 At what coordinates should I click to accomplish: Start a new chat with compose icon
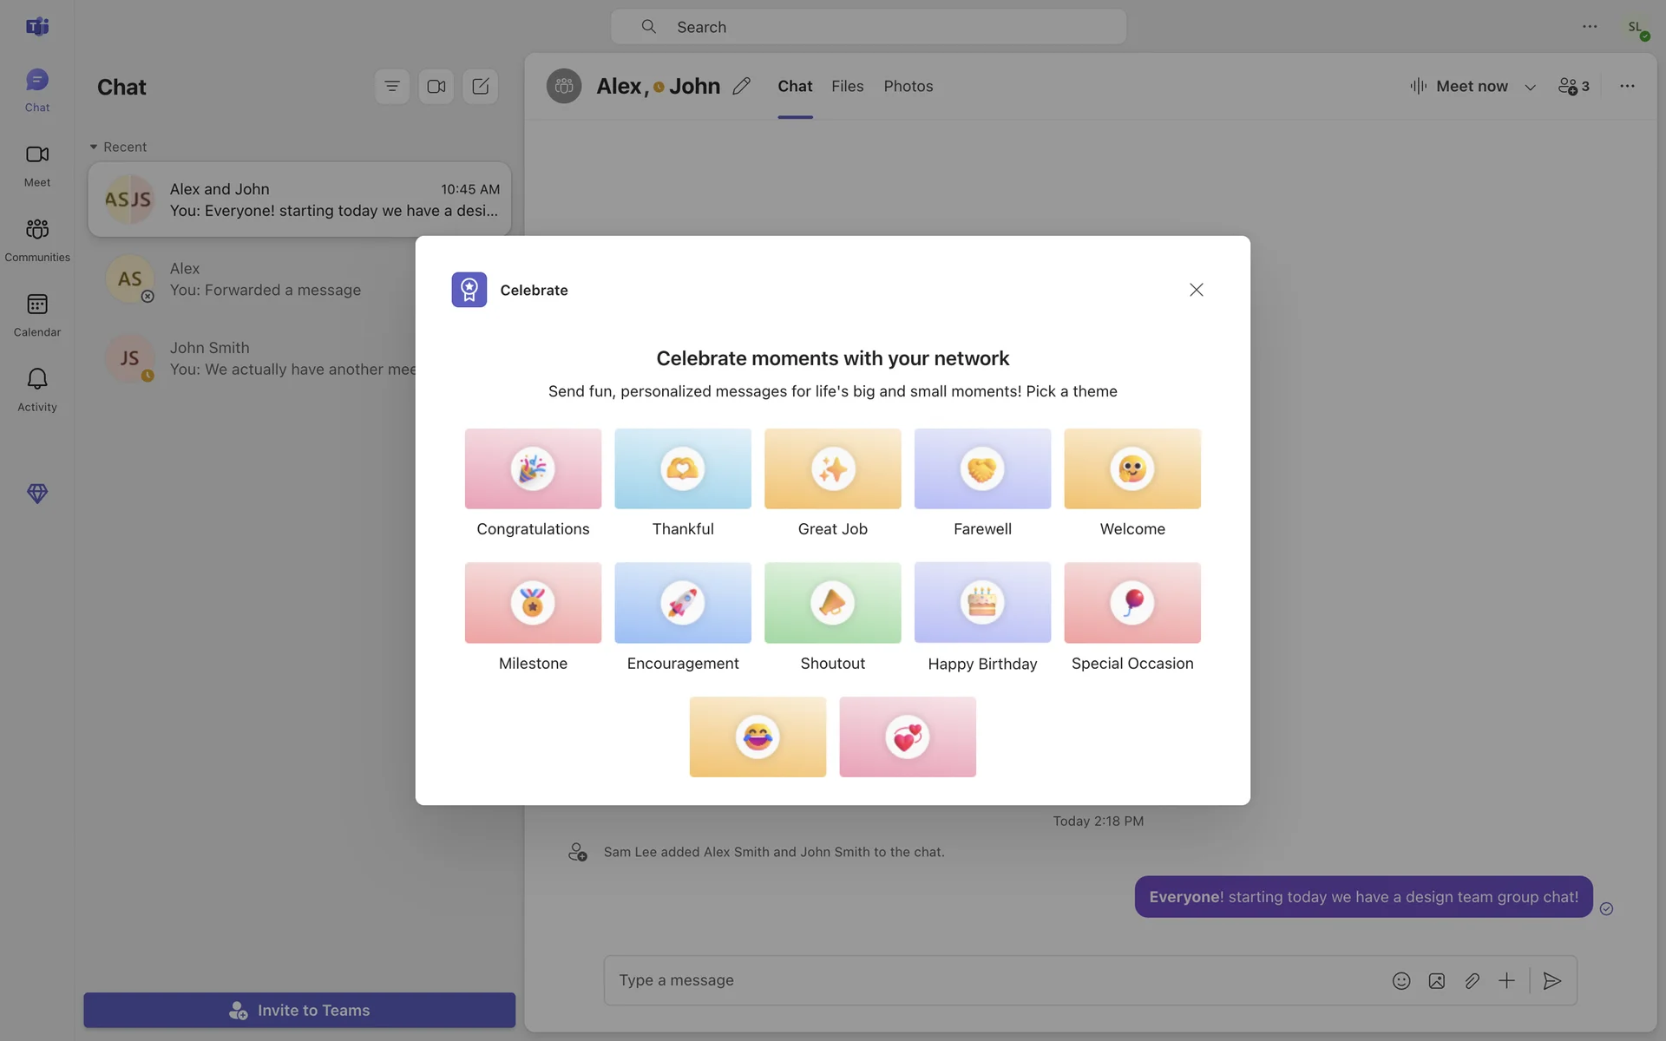point(480,86)
